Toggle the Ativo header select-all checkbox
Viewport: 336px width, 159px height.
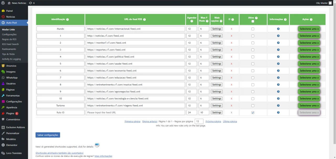click(253, 21)
